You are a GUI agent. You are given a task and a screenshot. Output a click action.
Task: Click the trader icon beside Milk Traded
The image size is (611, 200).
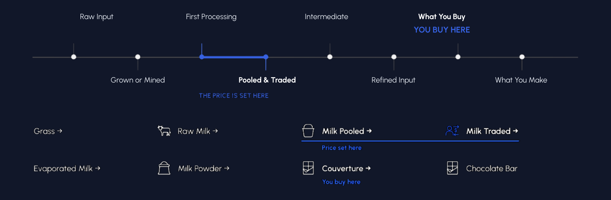[452, 131]
